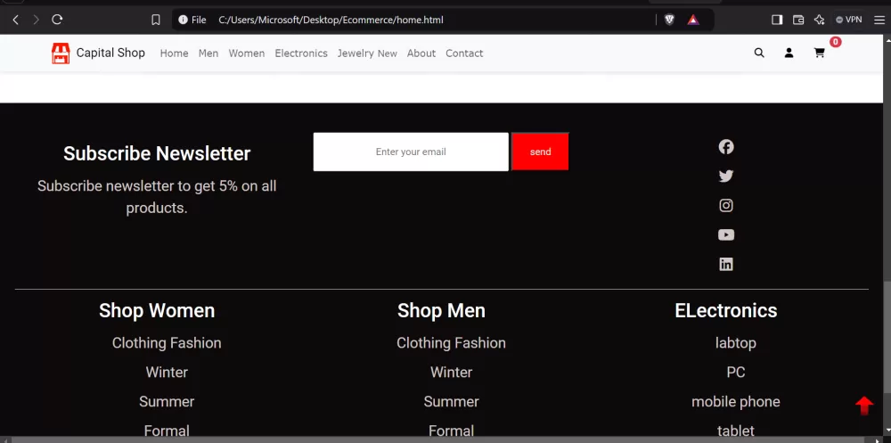Open the LinkedIn social icon
This screenshot has height=443, width=891.
[x=725, y=264]
